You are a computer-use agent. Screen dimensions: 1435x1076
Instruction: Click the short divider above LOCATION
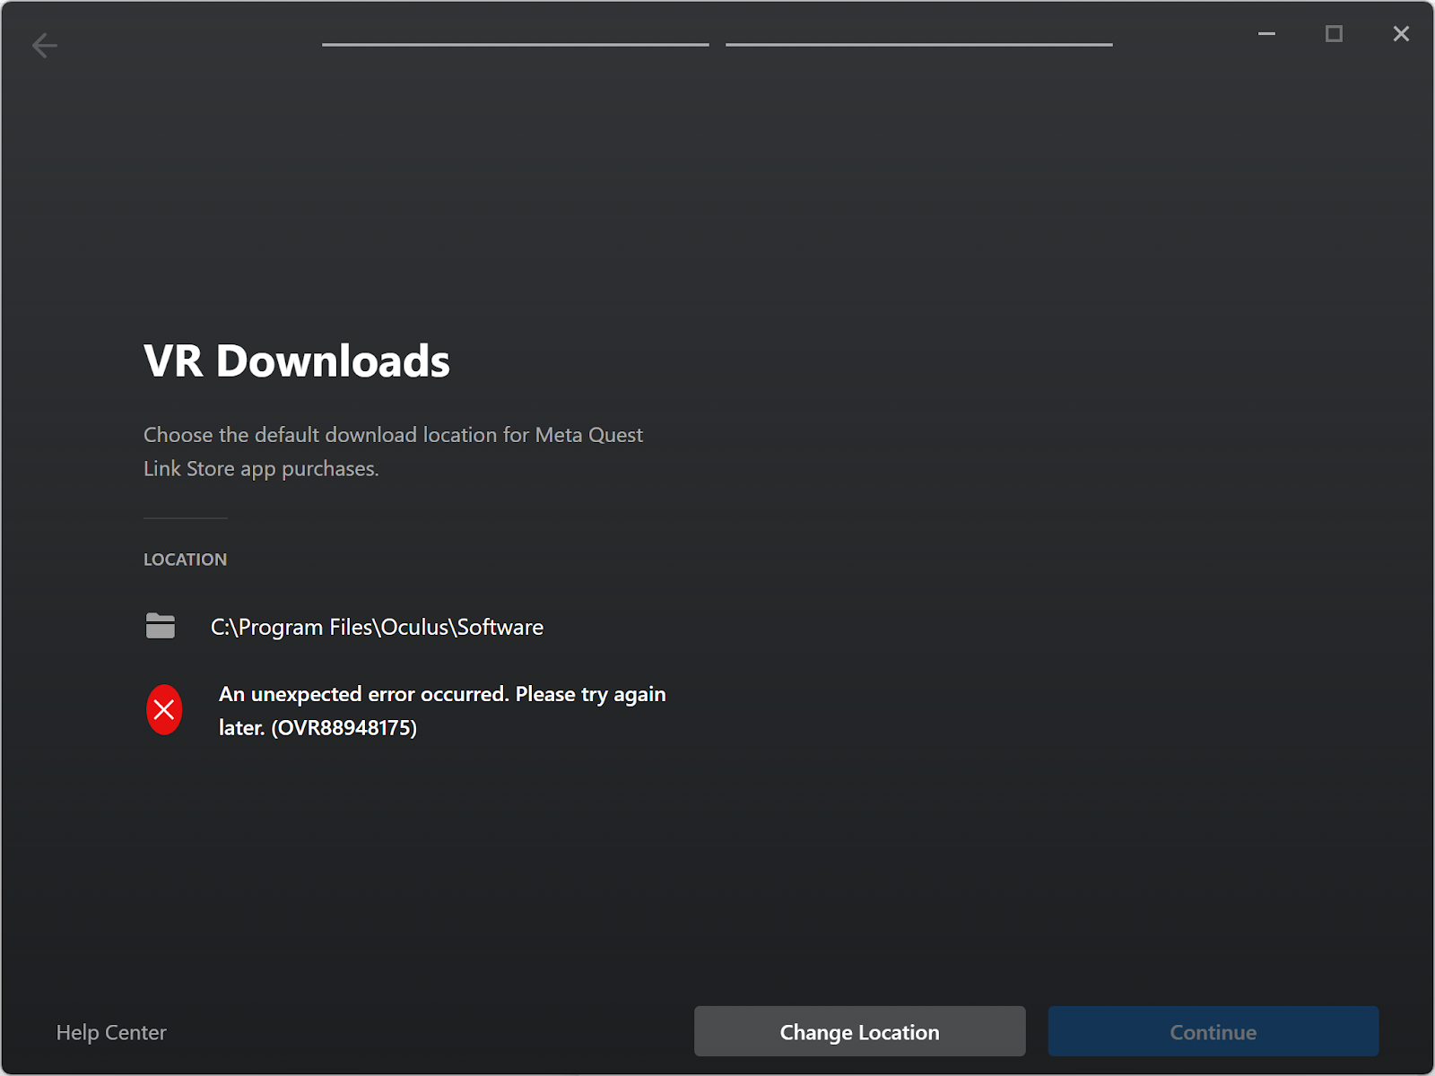click(185, 518)
